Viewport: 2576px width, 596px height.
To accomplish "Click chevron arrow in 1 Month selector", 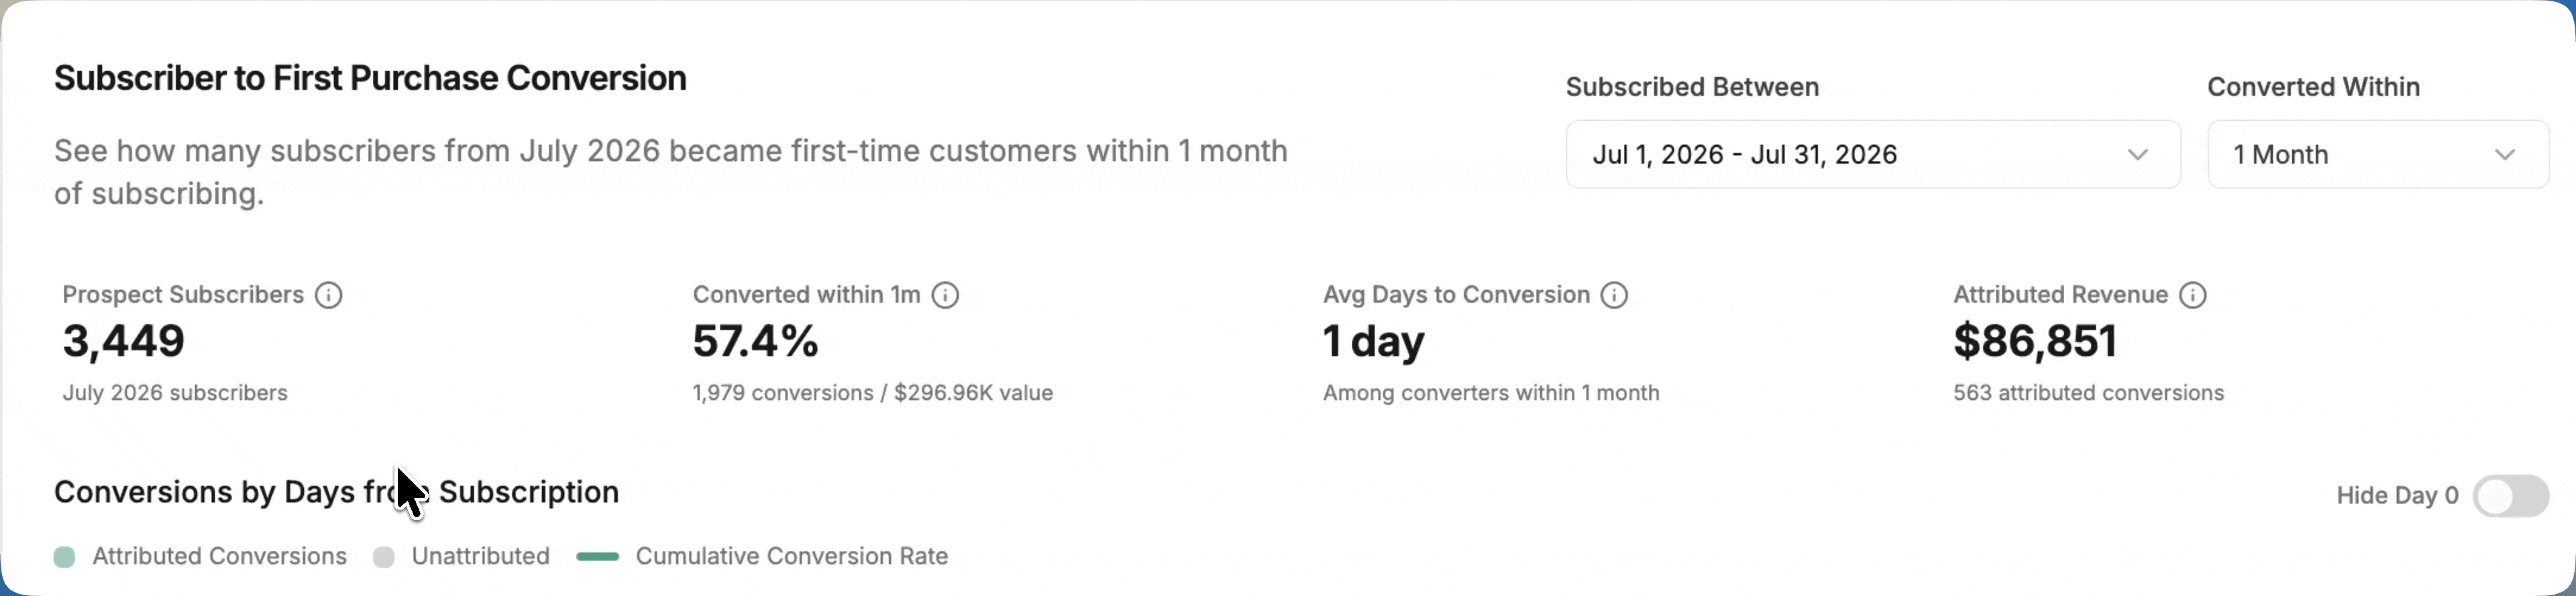I will tap(2504, 155).
